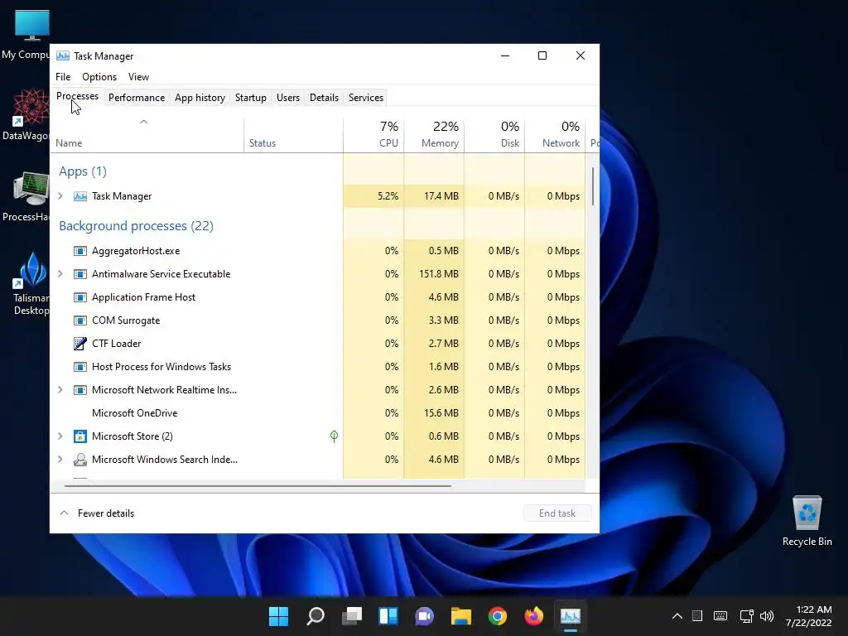
Task: Expand the Task Manager app row
Action: 60,196
